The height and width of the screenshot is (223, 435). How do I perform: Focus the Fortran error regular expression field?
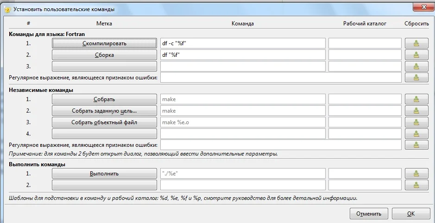point(281,78)
